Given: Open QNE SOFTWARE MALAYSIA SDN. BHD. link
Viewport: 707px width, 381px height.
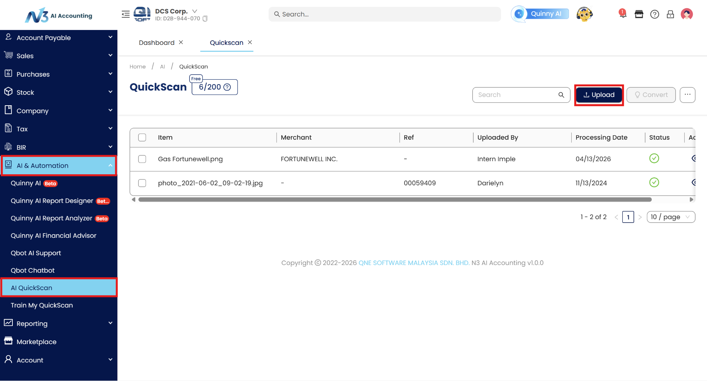Looking at the screenshot, I should click(414, 263).
